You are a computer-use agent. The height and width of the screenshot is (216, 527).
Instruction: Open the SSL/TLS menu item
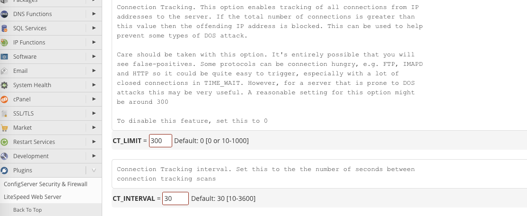(x=24, y=114)
